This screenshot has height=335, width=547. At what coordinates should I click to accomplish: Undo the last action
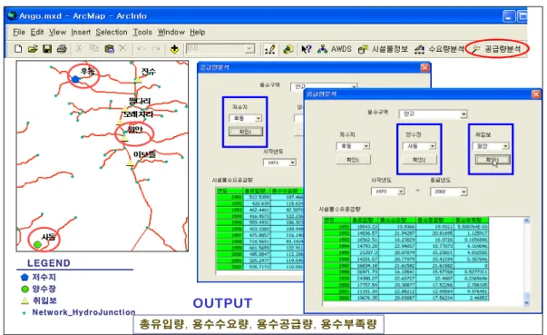[x=141, y=49]
